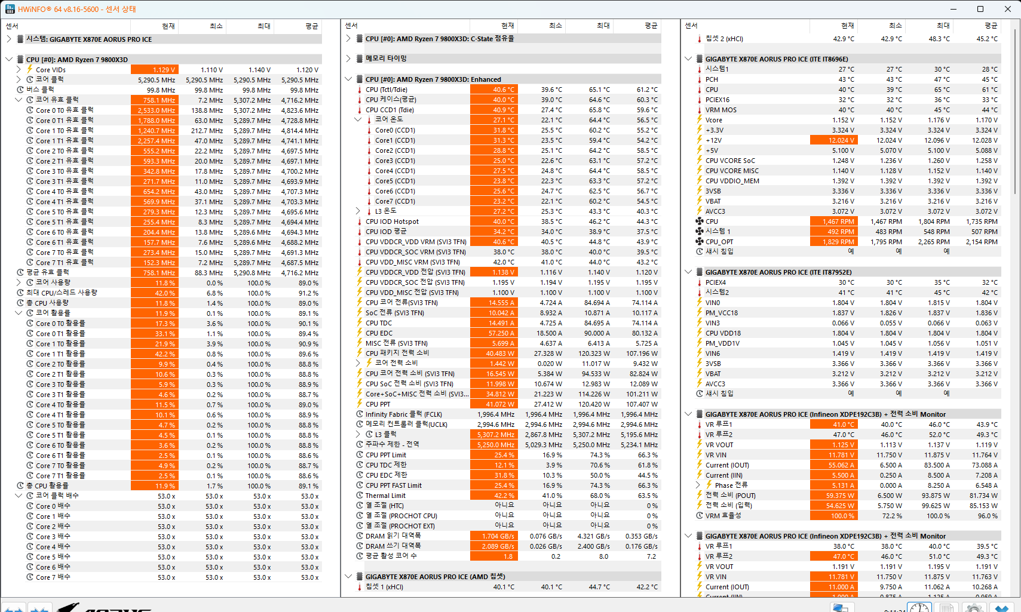Expand the 시스템: GIGABYTE X870E AORUS PRO ICE group
The width and height of the screenshot is (1021, 612).
click(9, 39)
